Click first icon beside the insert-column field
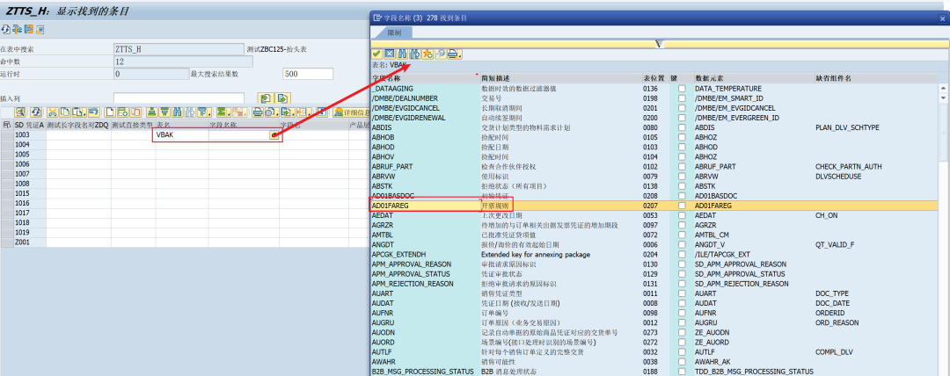950x376 pixels. [264, 98]
